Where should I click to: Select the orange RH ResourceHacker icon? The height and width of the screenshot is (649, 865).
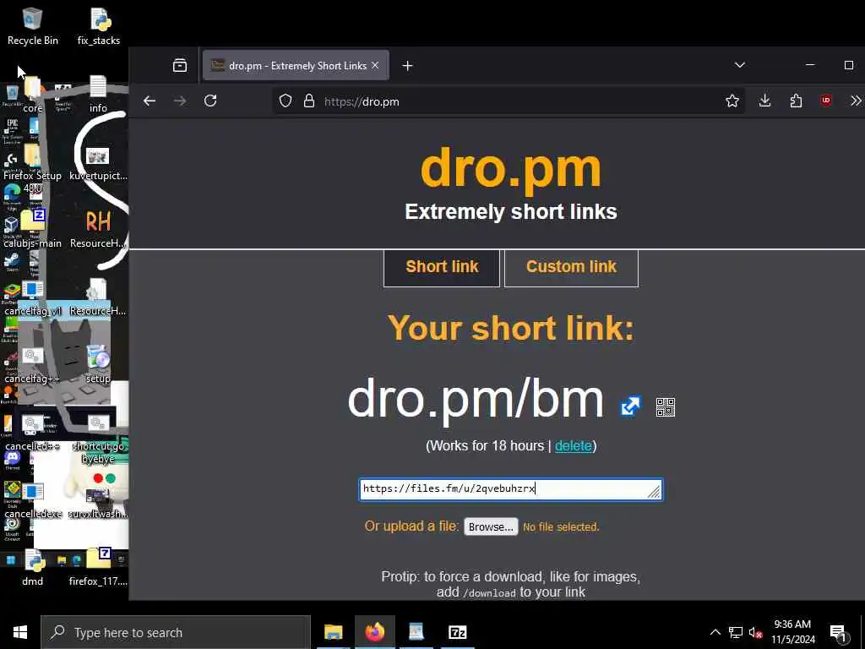click(98, 229)
